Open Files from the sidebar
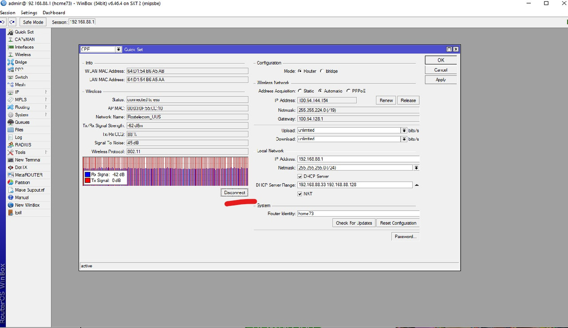Viewport: 568px width, 328px height. click(x=19, y=130)
